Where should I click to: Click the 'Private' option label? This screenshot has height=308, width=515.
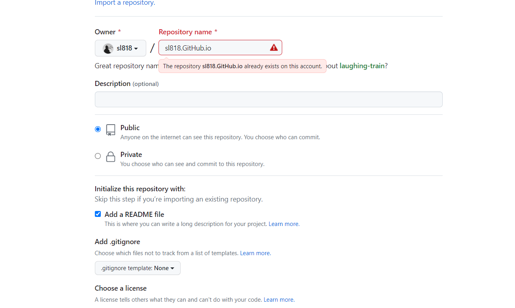[x=131, y=155]
